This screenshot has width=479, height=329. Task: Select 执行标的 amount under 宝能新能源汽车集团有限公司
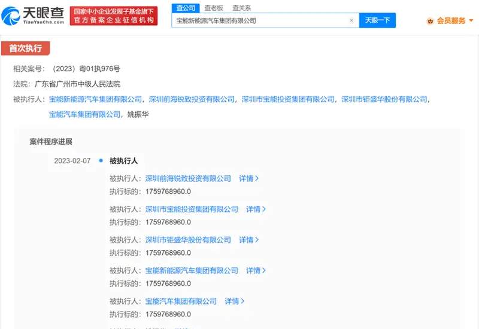(168, 284)
